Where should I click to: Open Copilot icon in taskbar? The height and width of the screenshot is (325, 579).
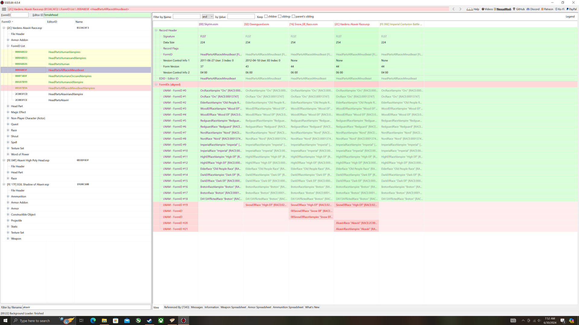pyautogui.click(x=571, y=320)
